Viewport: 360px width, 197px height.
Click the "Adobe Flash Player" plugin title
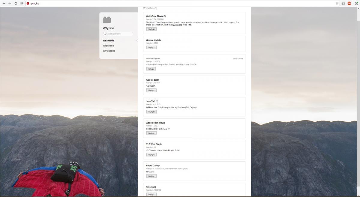click(156, 123)
